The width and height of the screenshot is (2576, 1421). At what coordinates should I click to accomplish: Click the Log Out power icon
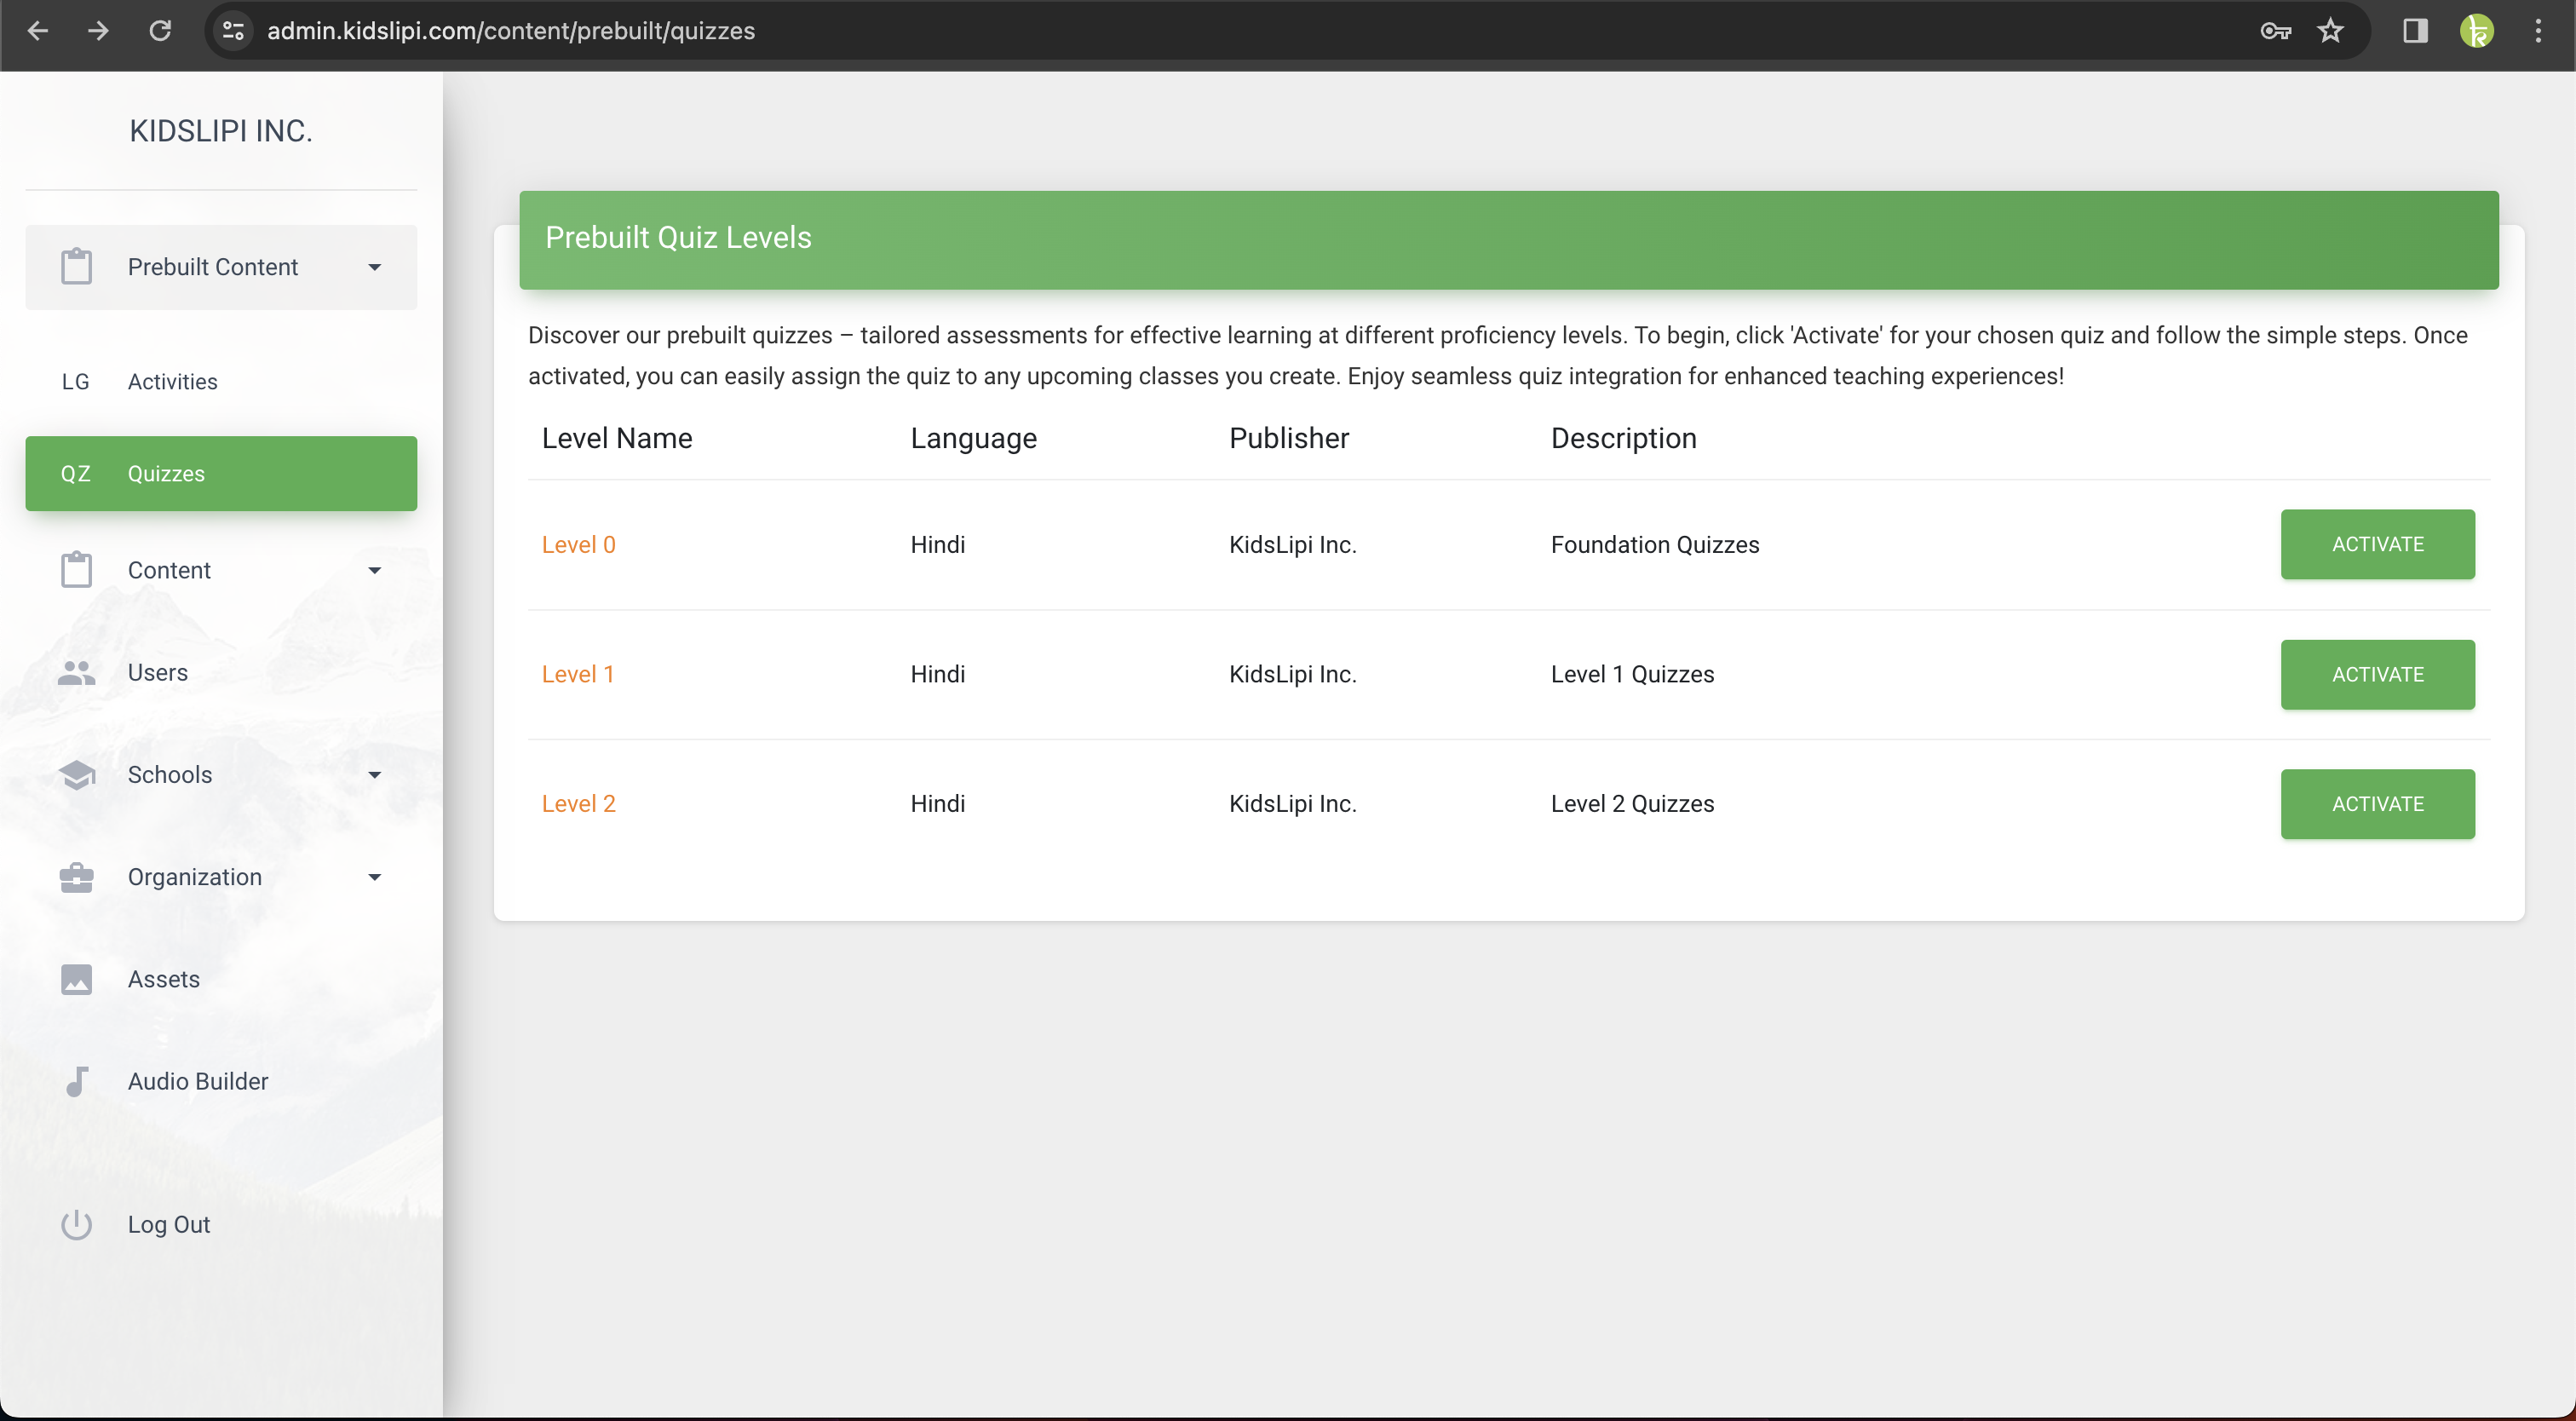[76, 1224]
